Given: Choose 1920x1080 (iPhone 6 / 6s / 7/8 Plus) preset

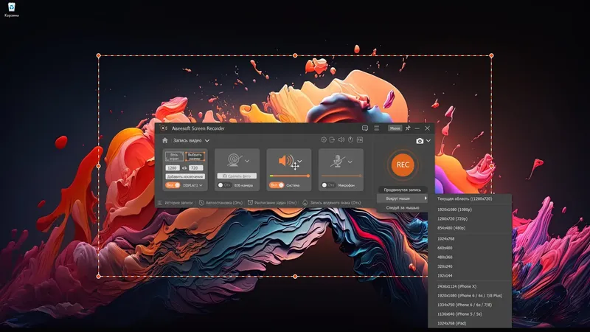Looking at the screenshot, I should coord(470,296).
